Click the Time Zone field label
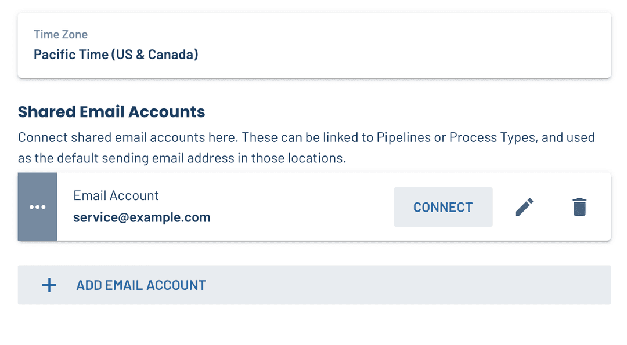Viewport: 627px width, 345px height. click(60, 35)
